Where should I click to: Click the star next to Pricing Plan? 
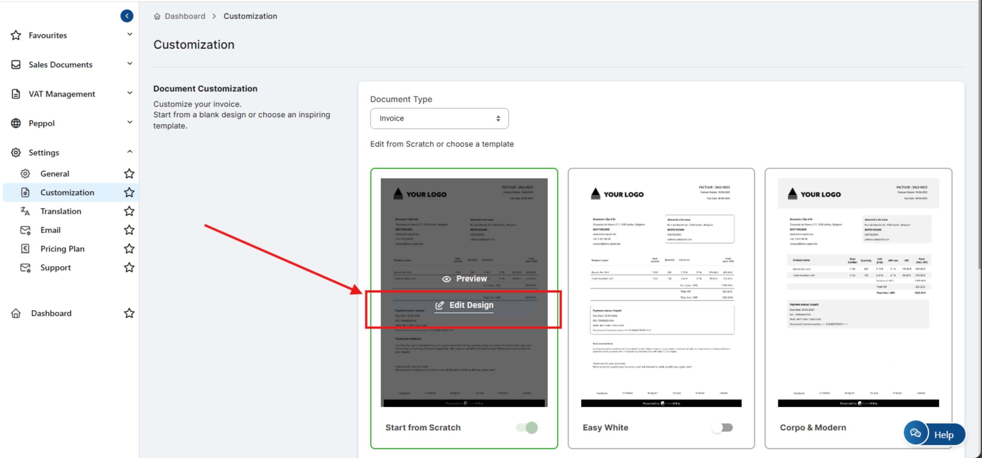[x=129, y=249]
